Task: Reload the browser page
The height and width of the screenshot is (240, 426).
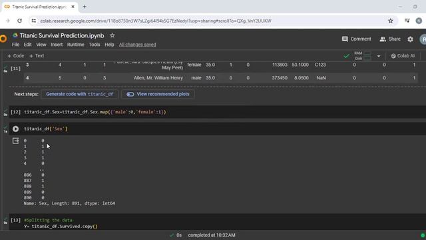Action: (19, 21)
